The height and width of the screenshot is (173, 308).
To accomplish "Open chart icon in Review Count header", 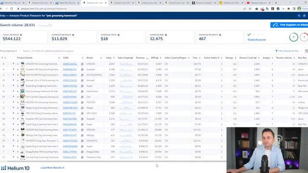I will pos(255,58).
